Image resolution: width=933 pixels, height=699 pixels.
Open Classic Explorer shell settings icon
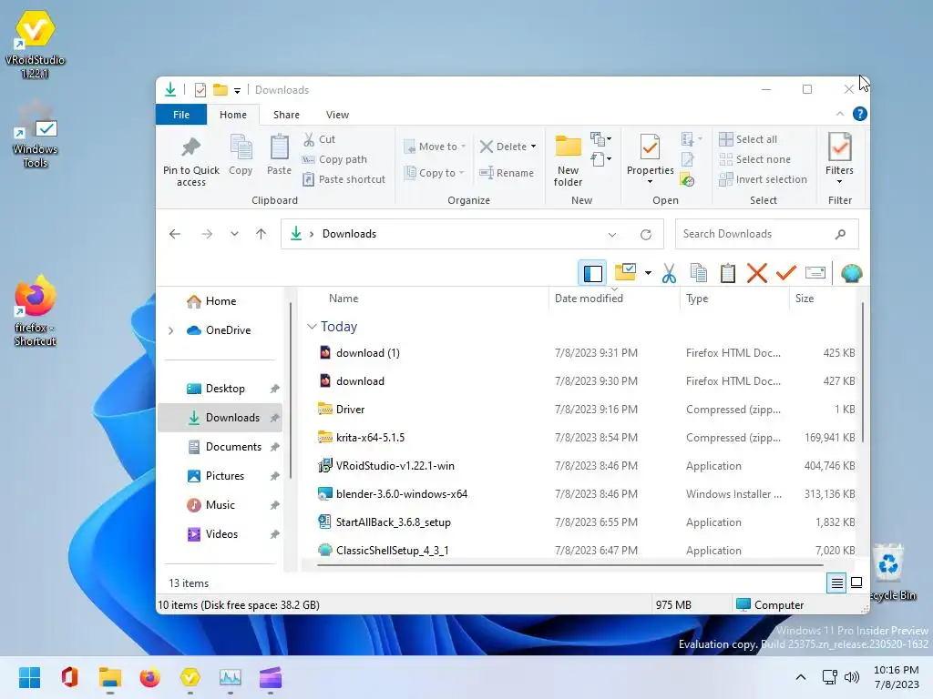coord(852,273)
